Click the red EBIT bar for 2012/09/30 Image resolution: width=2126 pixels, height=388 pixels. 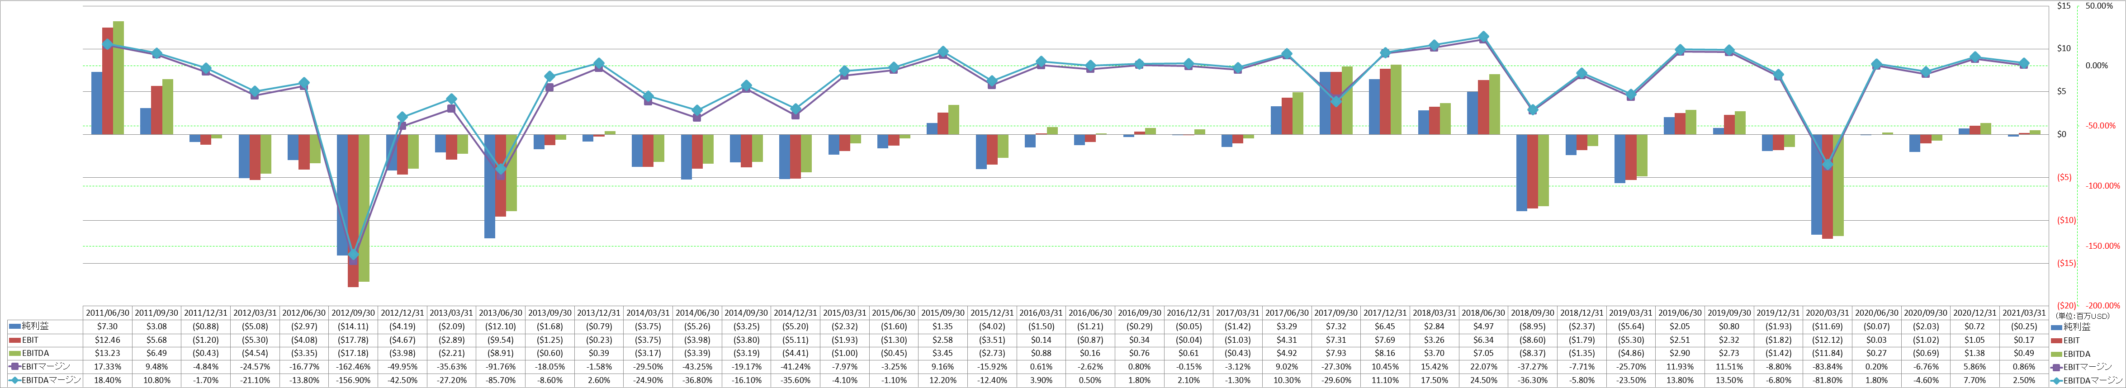[x=353, y=211]
